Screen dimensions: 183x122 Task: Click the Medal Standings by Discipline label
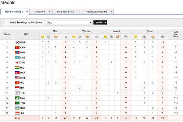26,22
